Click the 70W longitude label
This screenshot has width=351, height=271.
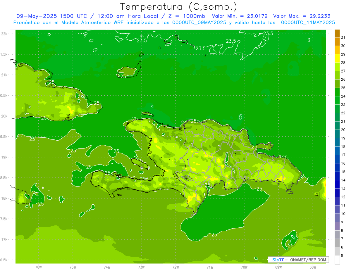click(244, 267)
